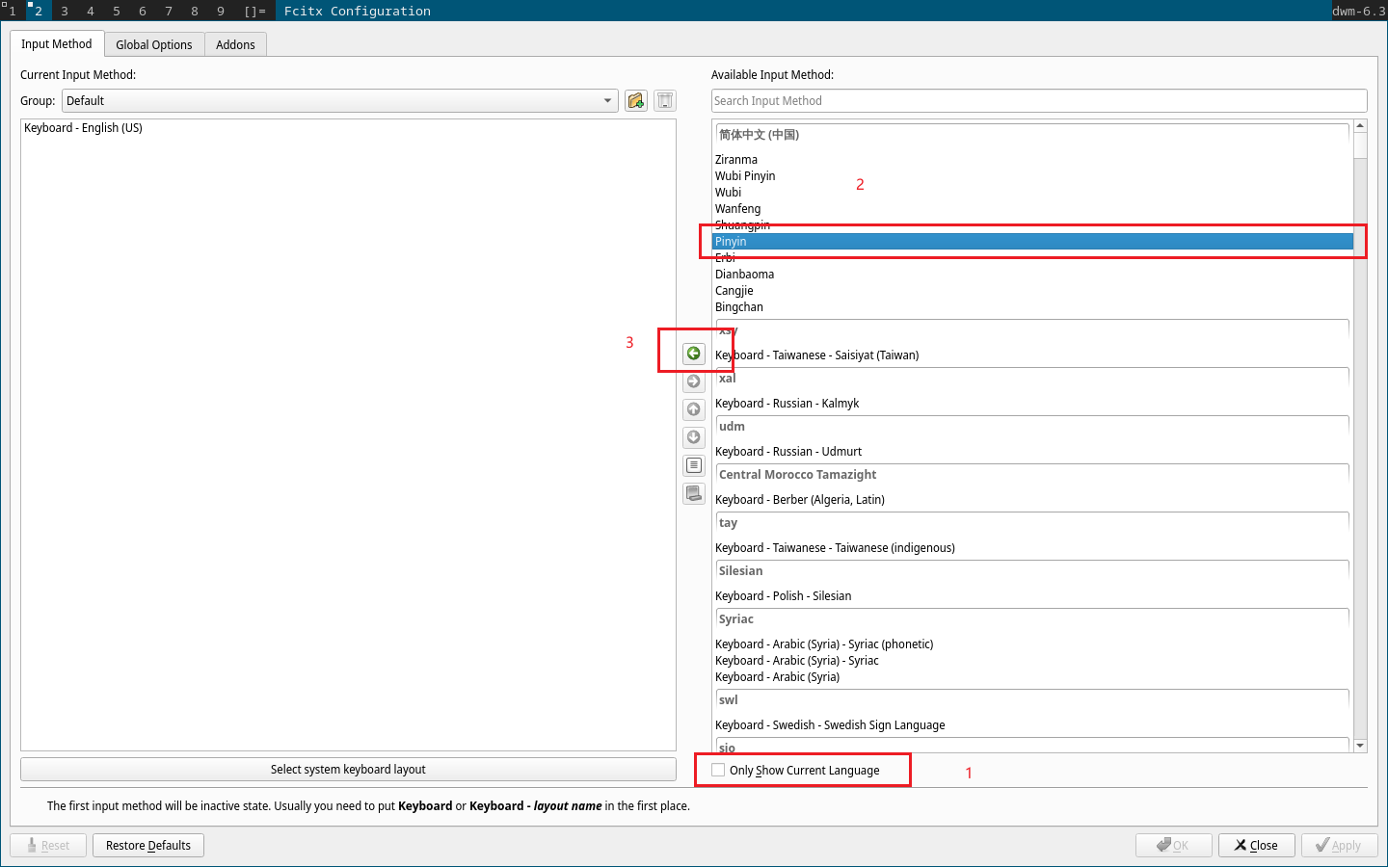Switch to the Input Method tab
1388x867 pixels.
(57, 44)
